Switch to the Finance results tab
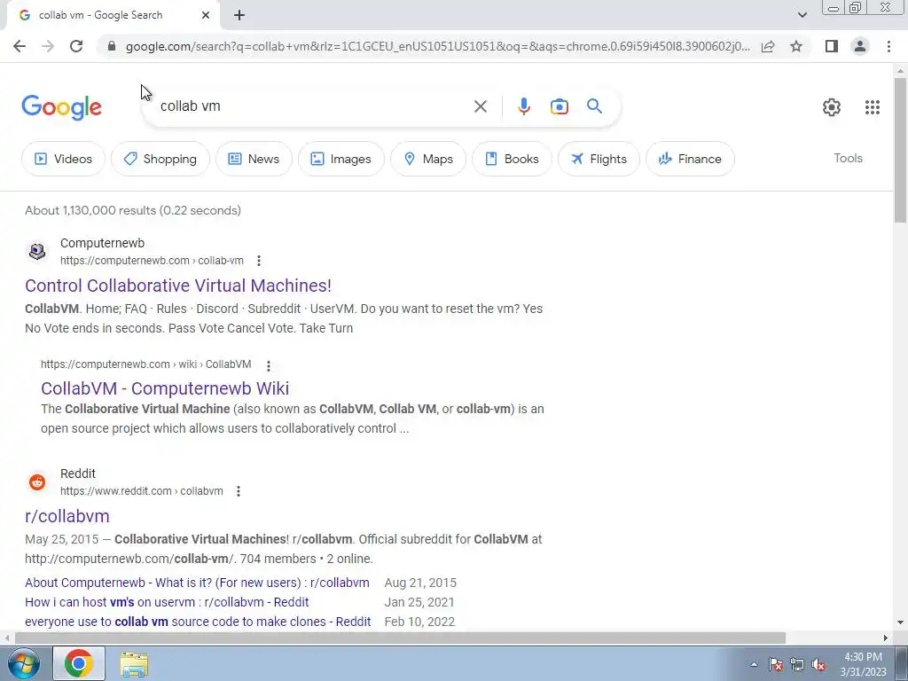This screenshot has height=681, width=908. click(x=690, y=159)
